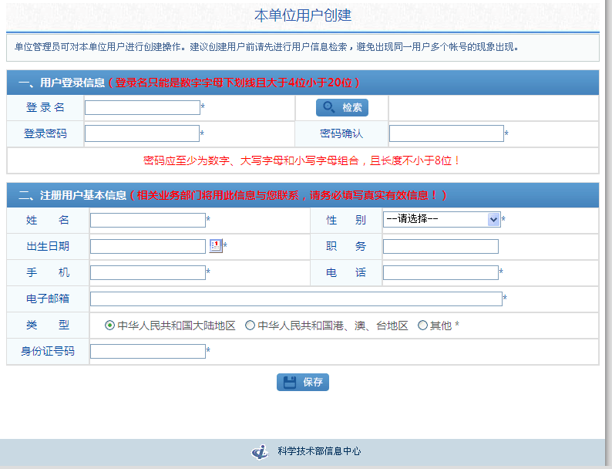Click the 检索 search button
The image size is (612, 469).
(342, 108)
